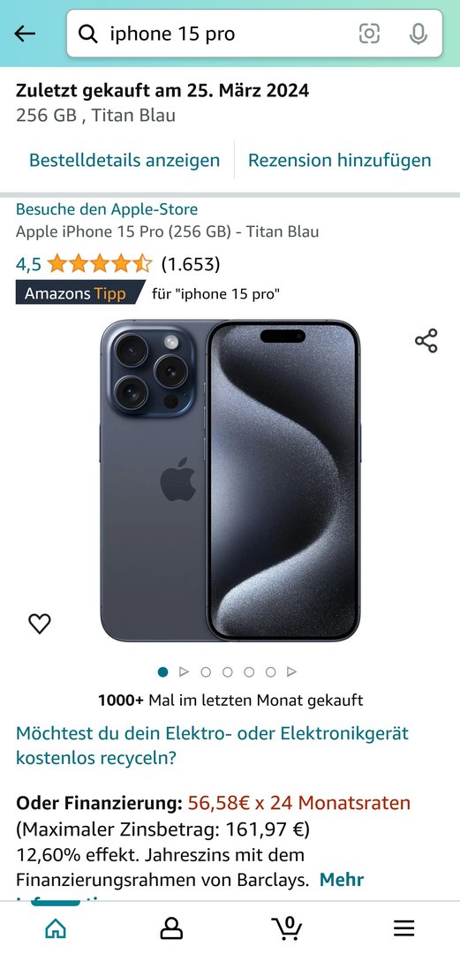Open the shopping cart icon
This screenshot has height=954, width=460.
click(287, 927)
